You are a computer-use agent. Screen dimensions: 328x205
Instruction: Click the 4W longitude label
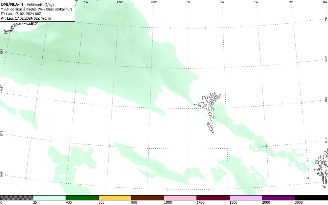[x=256, y=2]
